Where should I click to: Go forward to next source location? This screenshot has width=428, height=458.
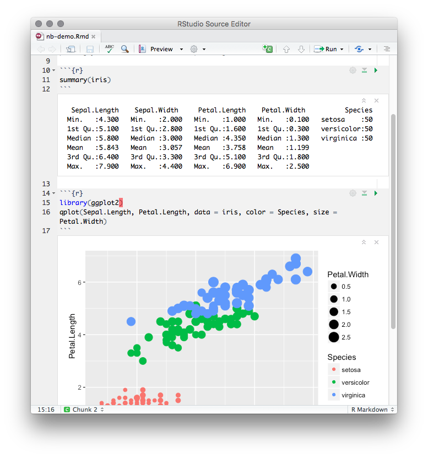point(52,49)
